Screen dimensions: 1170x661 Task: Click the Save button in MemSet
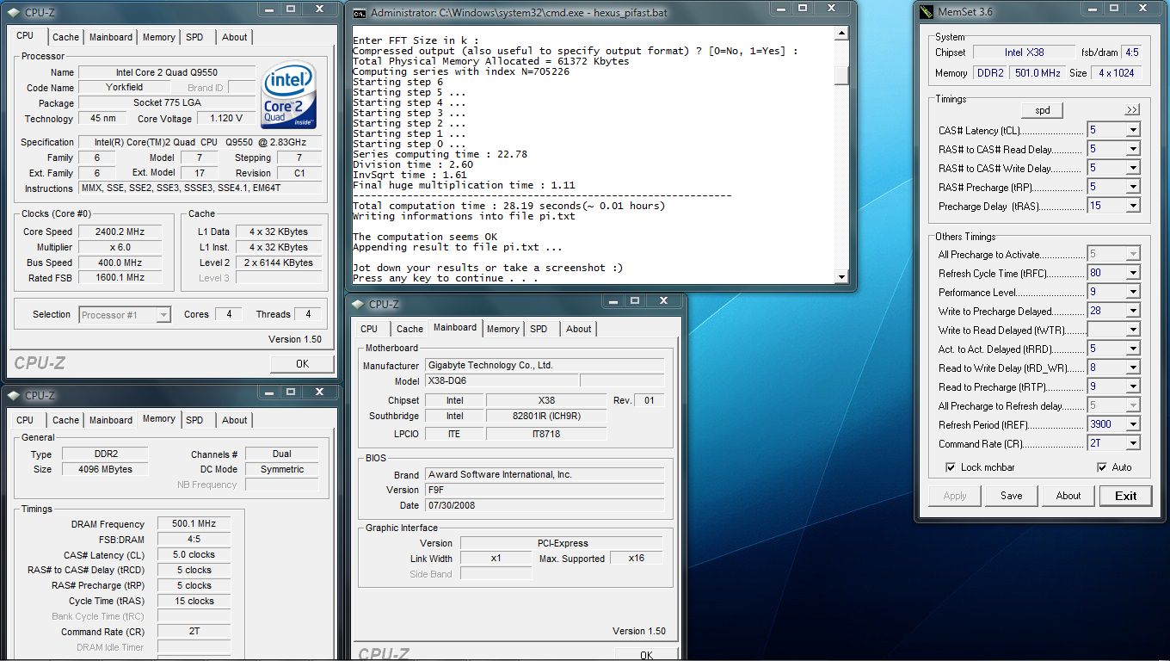pos(1012,496)
